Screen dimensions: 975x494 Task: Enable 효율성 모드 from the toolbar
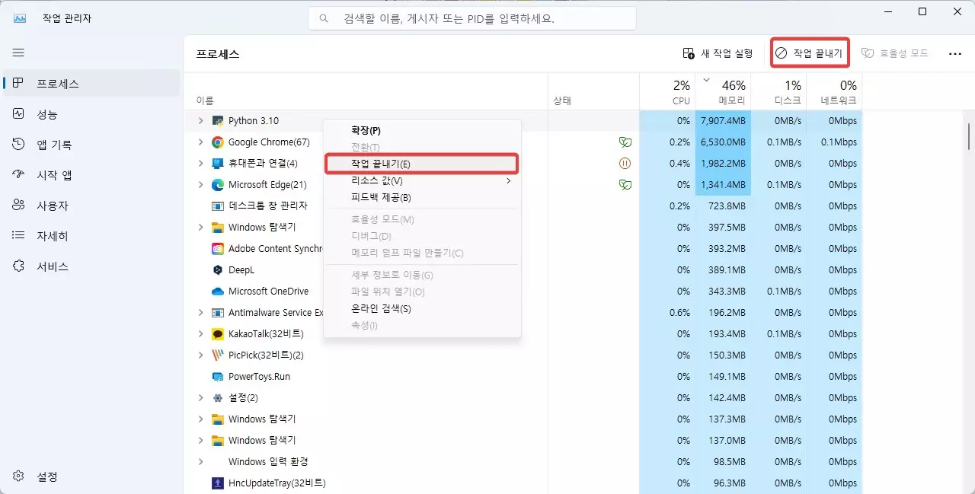click(x=897, y=53)
